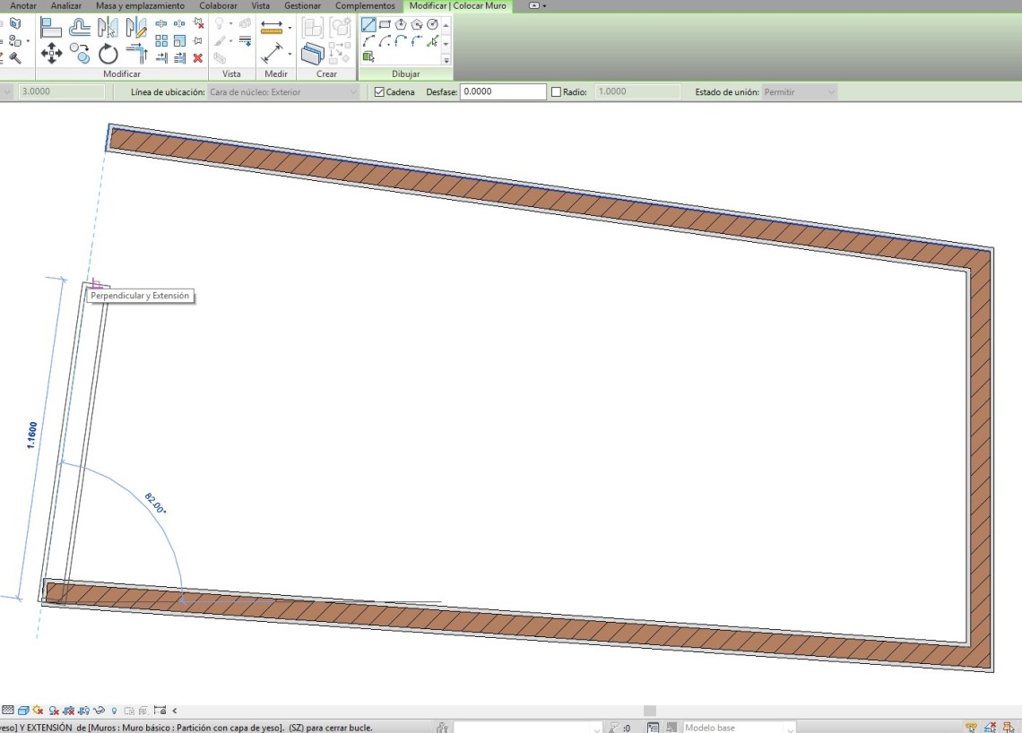The image size is (1022, 733).
Task: Delete element with red X icon
Action: tap(198, 58)
